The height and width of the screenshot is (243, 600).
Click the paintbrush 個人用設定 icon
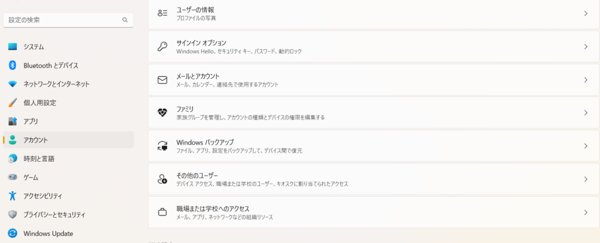13,102
